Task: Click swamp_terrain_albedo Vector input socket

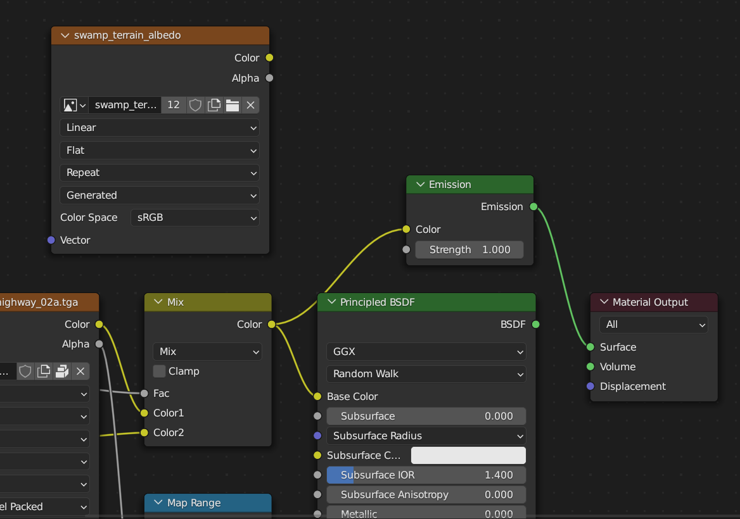Action: point(51,240)
